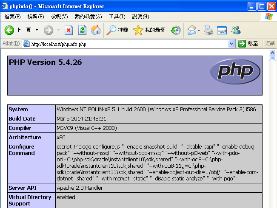Open the Back button history dropdown

pos(37,30)
